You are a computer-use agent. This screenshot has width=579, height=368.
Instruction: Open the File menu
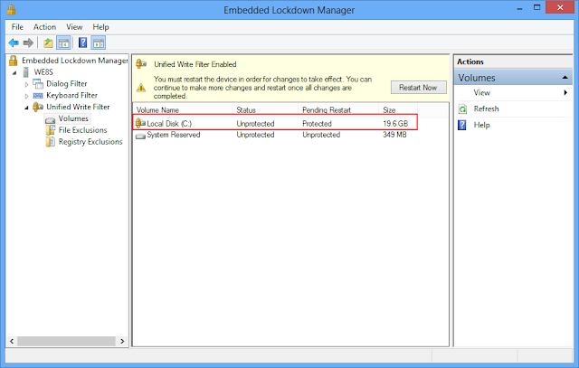(17, 27)
